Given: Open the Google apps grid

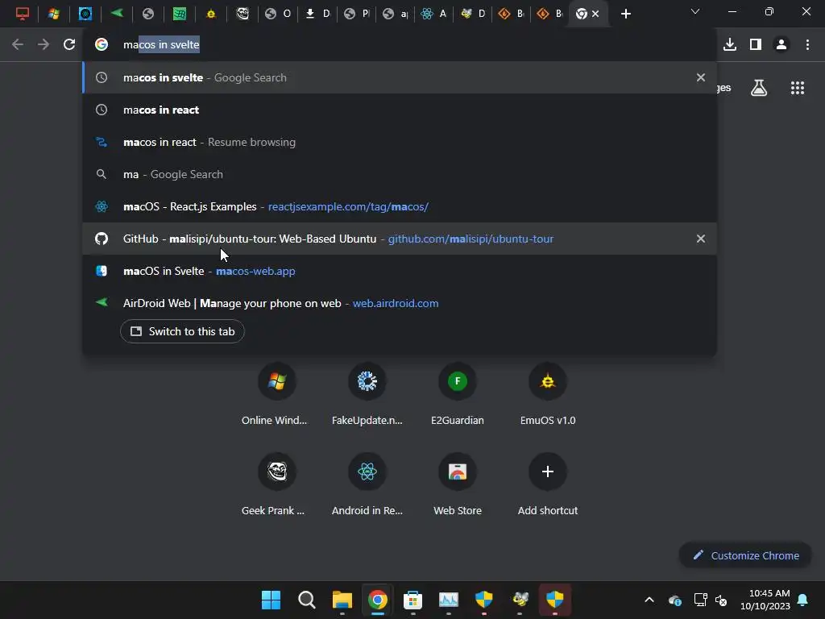Looking at the screenshot, I should click(x=798, y=88).
